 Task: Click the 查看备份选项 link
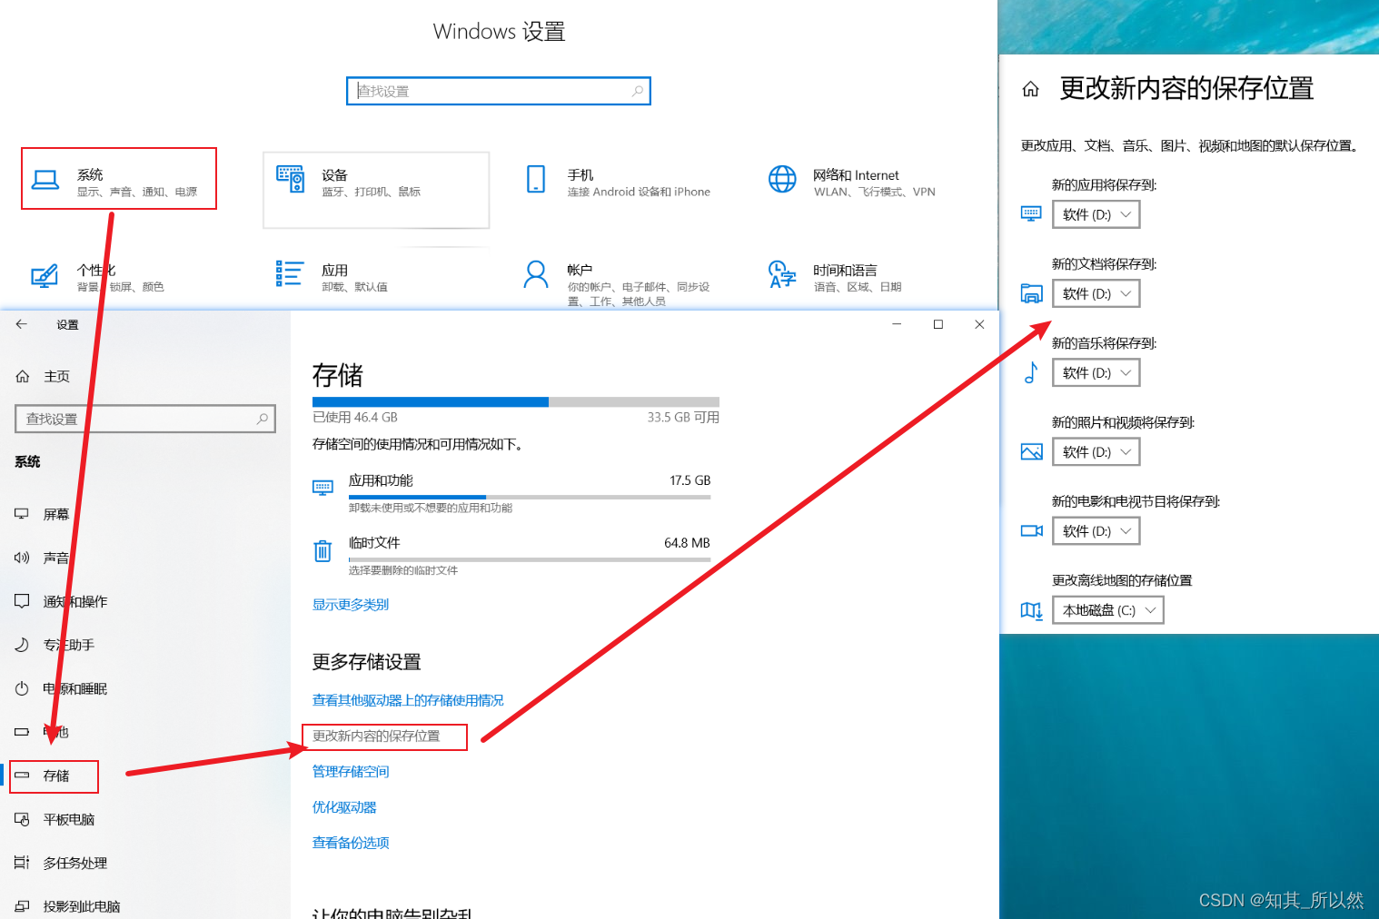click(351, 843)
